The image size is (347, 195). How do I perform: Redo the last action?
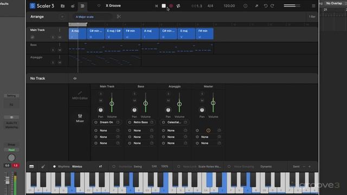pos(272,6)
